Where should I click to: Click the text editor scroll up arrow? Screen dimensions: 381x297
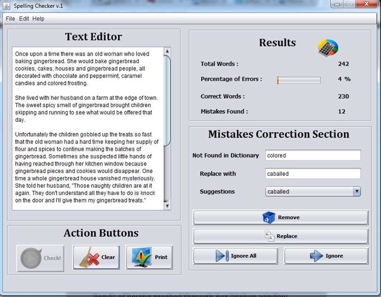click(167, 51)
